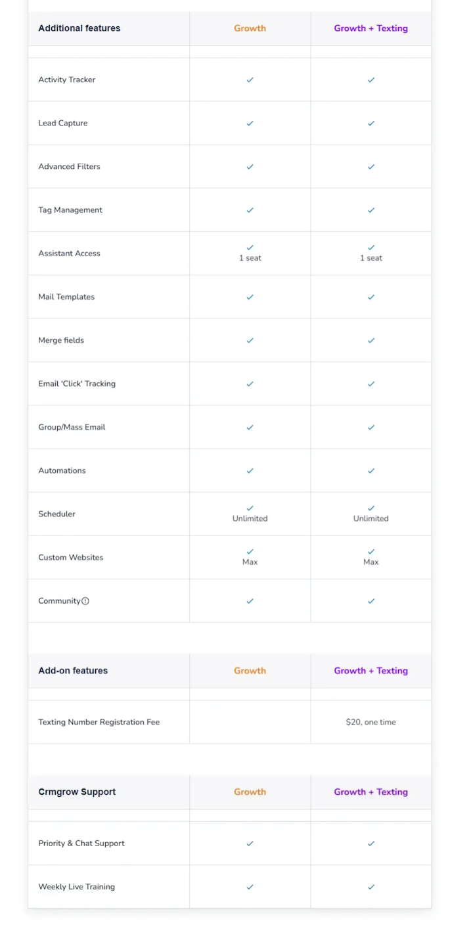Click Growth + Texting checkmark for Lead Capture

point(371,124)
